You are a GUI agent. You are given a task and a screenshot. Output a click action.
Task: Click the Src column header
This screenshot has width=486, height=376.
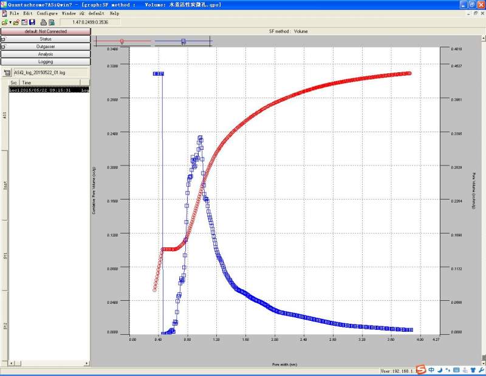[x=14, y=82]
